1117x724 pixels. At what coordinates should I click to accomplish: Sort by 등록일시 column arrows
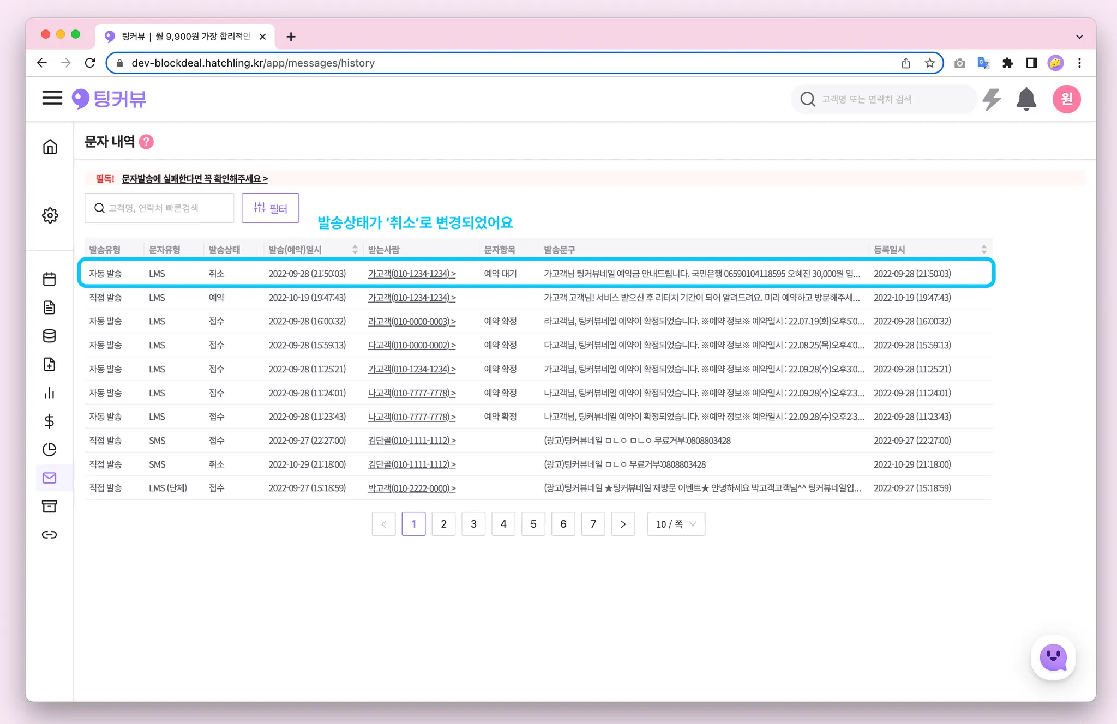coord(984,250)
